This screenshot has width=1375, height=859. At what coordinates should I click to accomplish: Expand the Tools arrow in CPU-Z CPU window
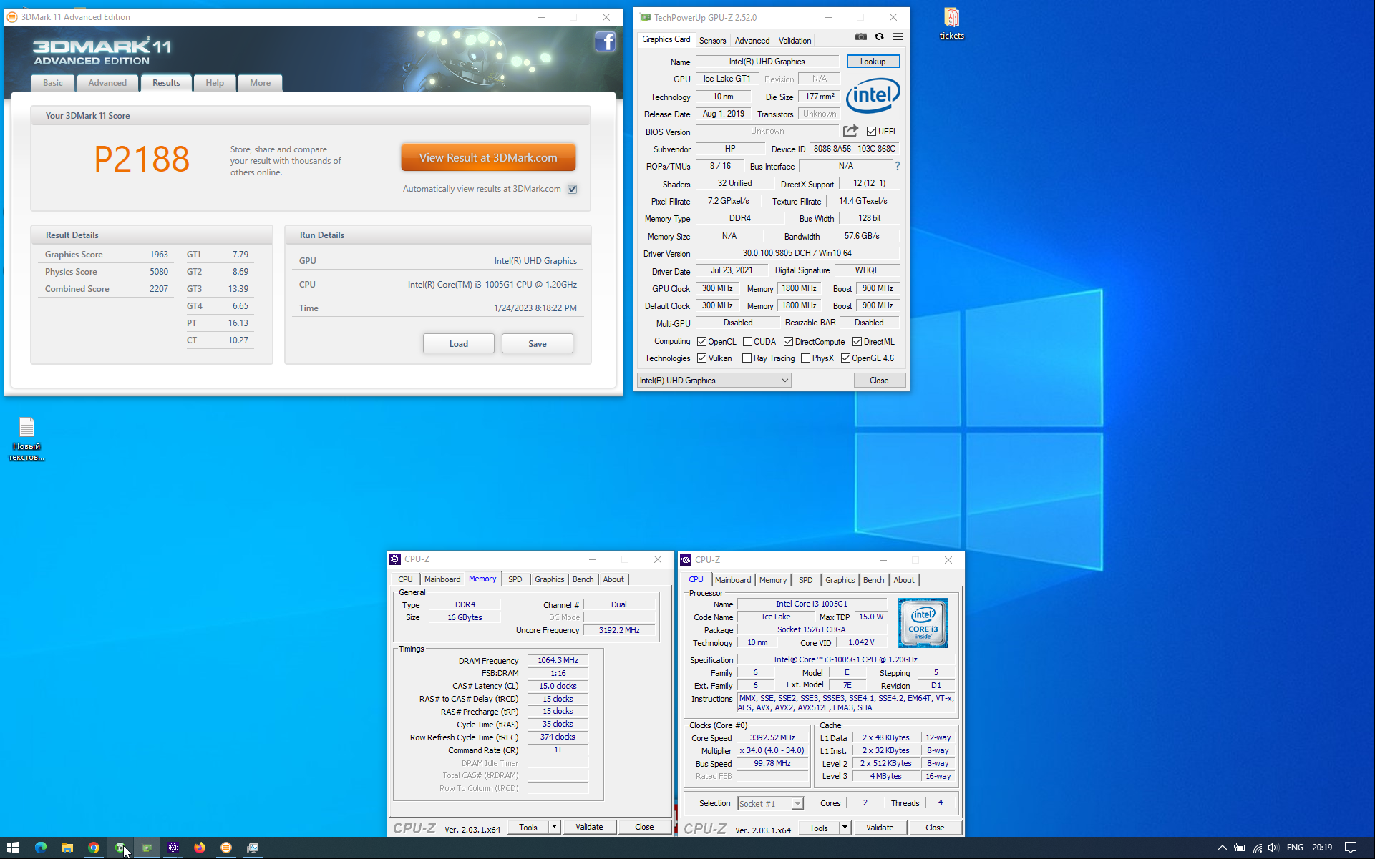(x=845, y=828)
